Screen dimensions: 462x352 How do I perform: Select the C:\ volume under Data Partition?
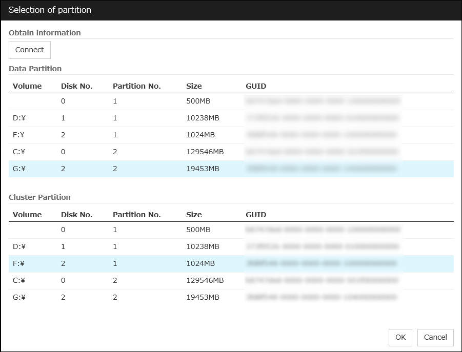(103, 152)
